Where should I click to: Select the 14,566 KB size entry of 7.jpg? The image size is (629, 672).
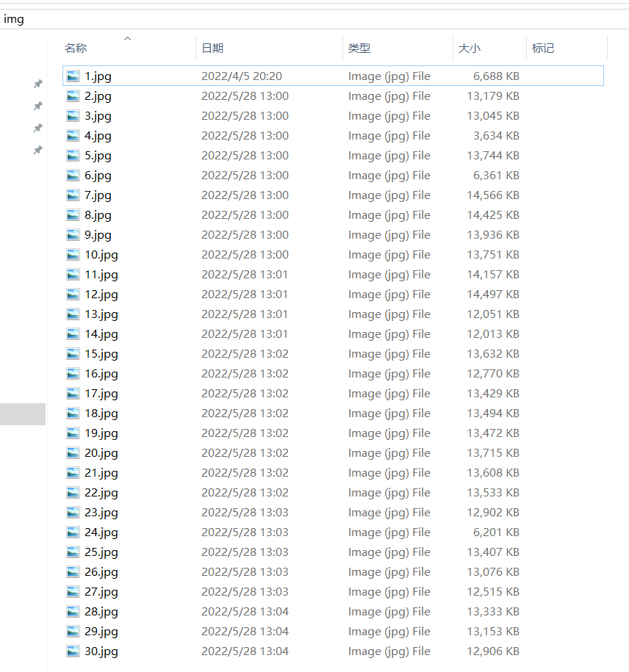[x=493, y=195]
